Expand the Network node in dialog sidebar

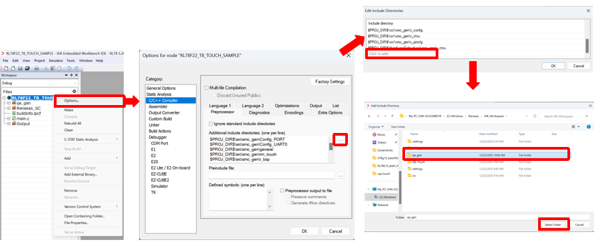click(x=369, y=205)
